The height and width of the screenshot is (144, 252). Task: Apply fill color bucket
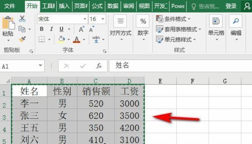(x=61, y=39)
